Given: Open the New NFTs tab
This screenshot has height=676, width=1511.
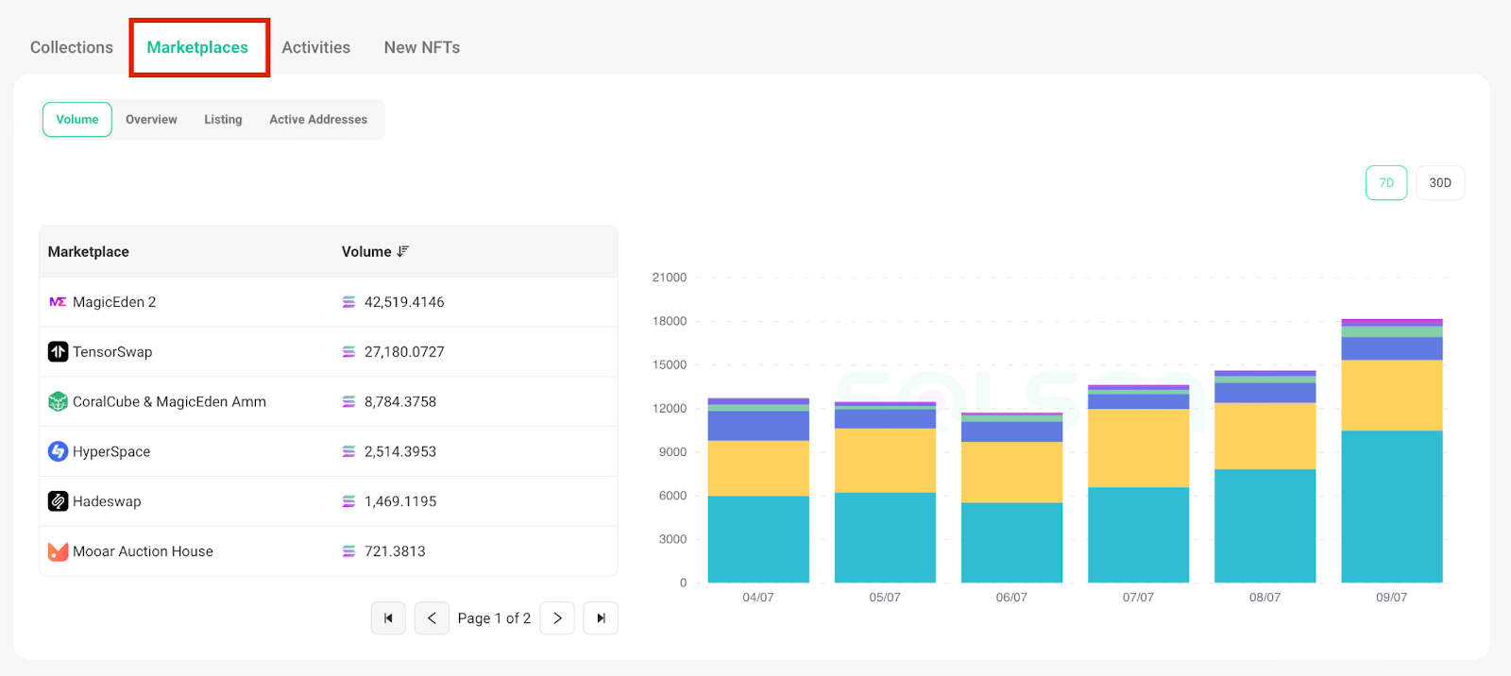Looking at the screenshot, I should pyautogui.click(x=422, y=47).
